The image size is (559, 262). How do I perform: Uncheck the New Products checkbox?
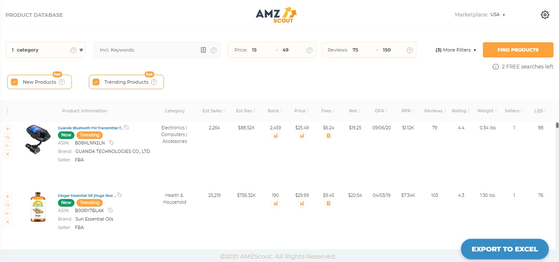tap(14, 82)
